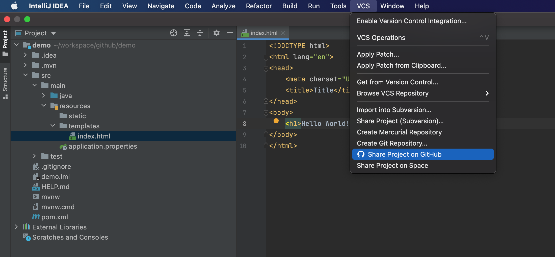Toggle fold at closing head tag line 6
555x257 pixels.
tap(266, 101)
